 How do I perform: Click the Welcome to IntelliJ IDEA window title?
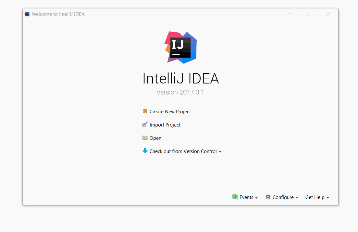(58, 14)
